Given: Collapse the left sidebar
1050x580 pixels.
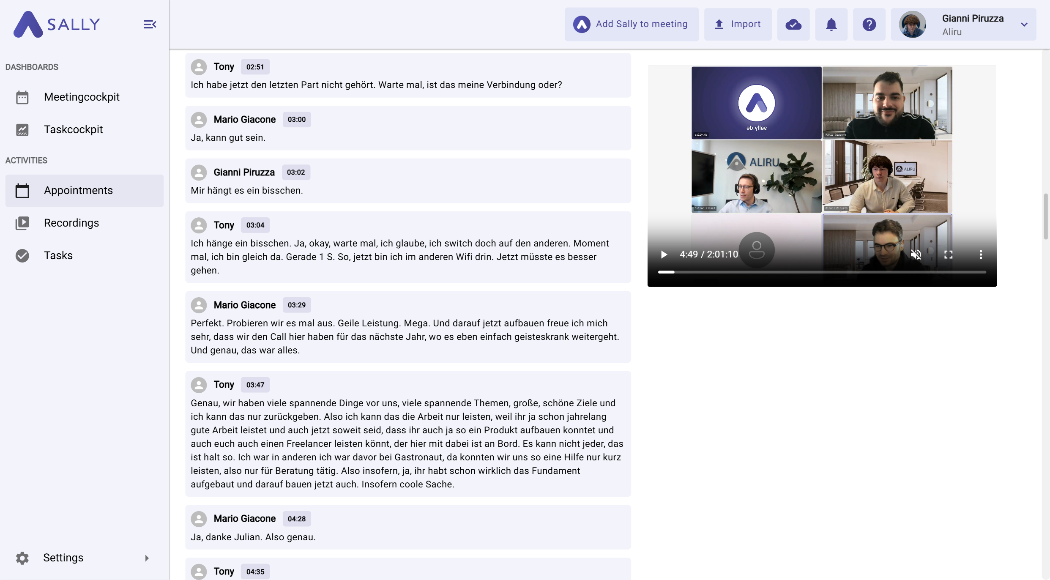Looking at the screenshot, I should [149, 24].
